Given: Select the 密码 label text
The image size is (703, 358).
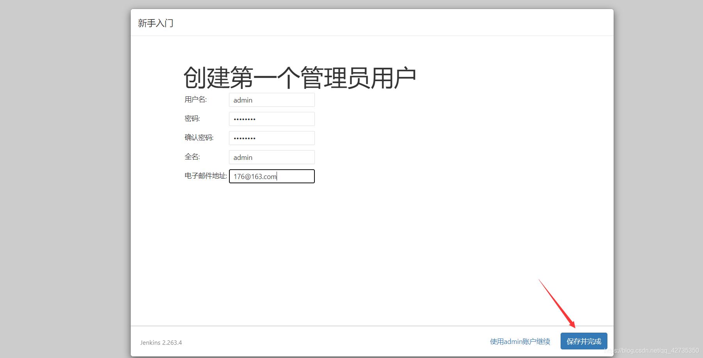Looking at the screenshot, I should pos(193,119).
